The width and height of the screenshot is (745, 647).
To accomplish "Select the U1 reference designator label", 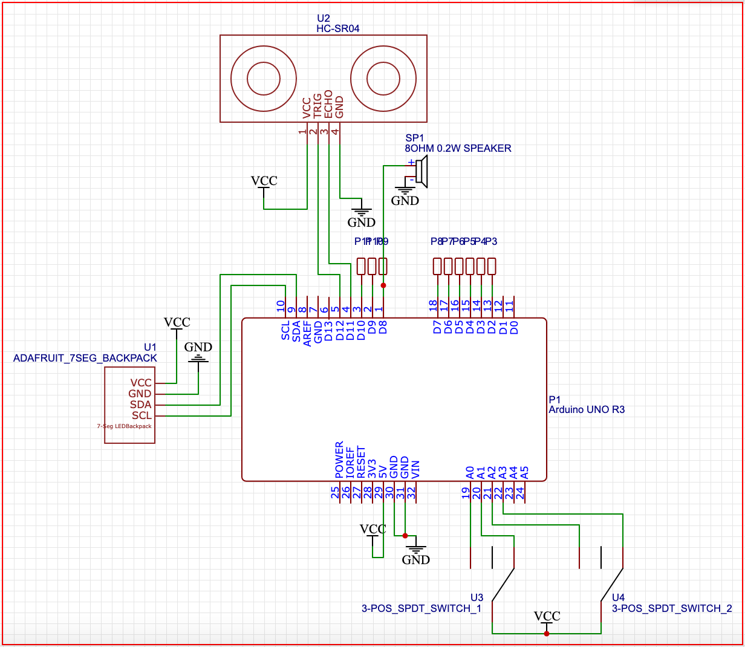I will coord(150,347).
